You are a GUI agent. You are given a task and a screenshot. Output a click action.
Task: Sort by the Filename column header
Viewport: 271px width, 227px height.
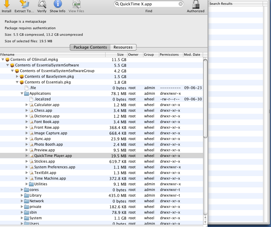pyautogui.click(x=52, y=55)
